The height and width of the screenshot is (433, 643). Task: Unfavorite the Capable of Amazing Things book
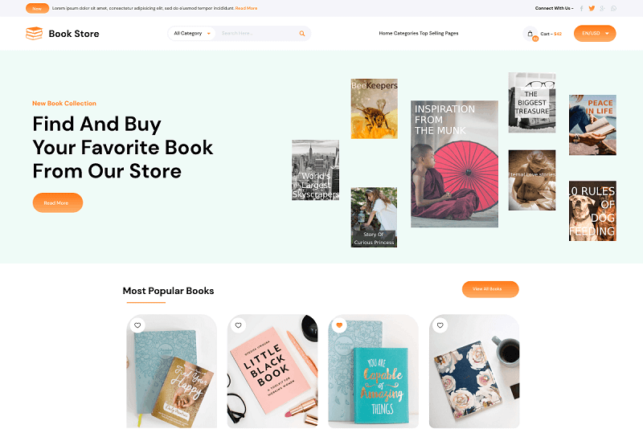click(x=339, y=325)
